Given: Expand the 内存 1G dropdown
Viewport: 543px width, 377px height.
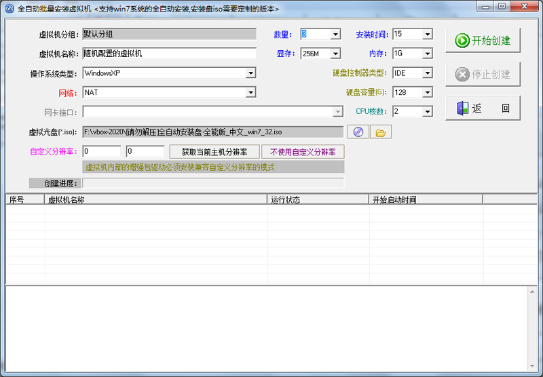Looking at the screenshot, I should 428,54.
